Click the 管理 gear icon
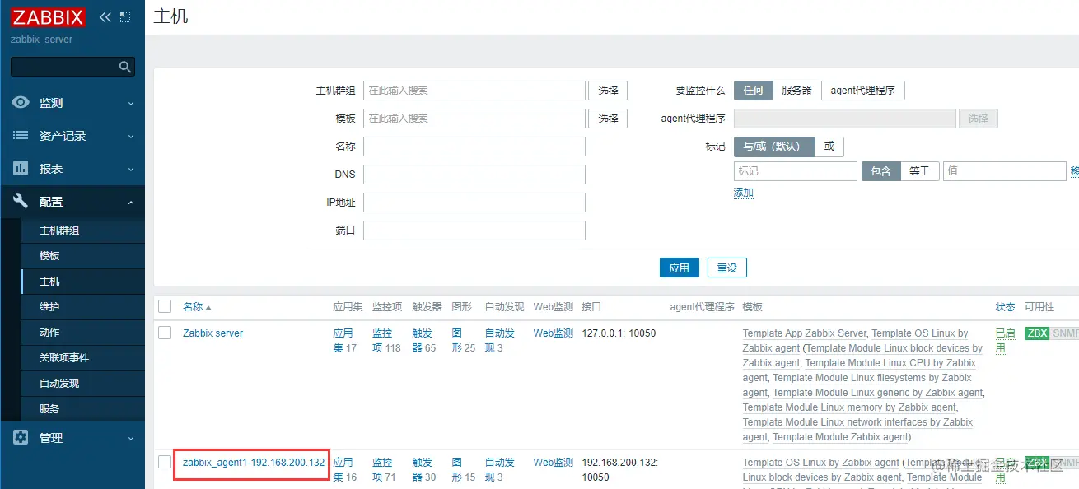Screen dimensions: 1079x489 point(21,438)
